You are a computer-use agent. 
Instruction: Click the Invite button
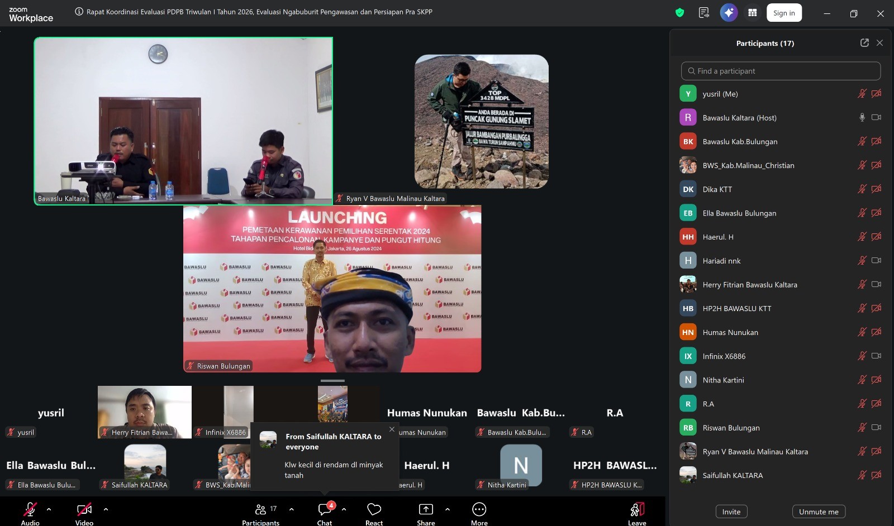(x=731, y=511)
